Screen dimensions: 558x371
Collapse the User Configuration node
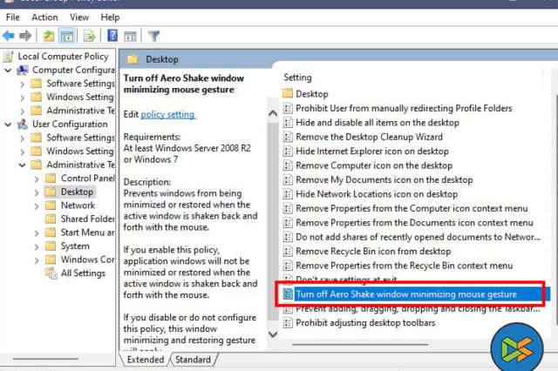[8, 125]
